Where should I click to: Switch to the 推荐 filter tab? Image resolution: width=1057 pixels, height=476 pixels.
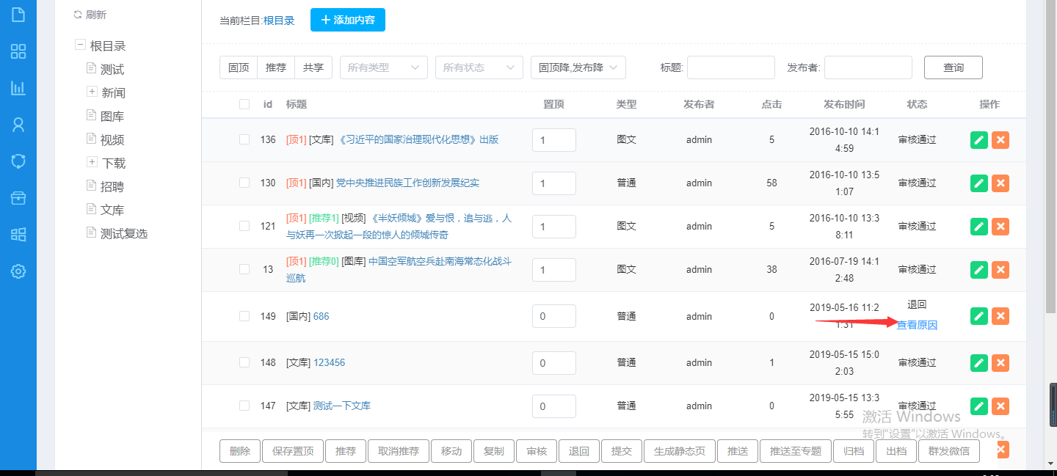(276, 67)
